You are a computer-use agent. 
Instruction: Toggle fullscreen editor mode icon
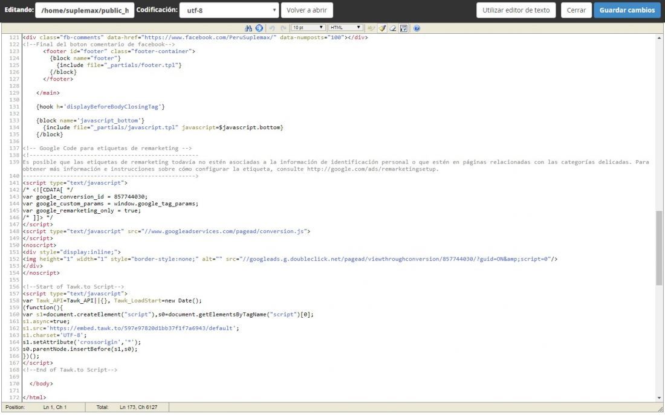pos(404,28)
